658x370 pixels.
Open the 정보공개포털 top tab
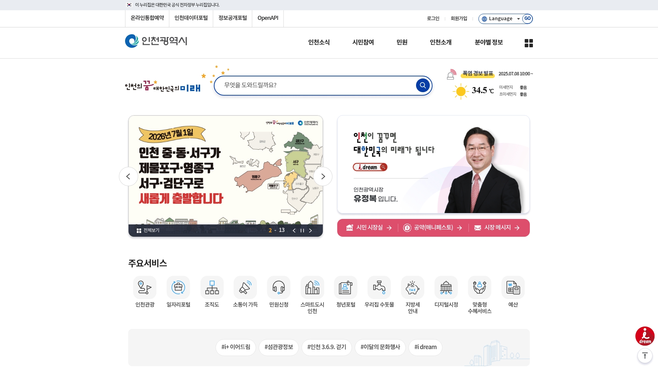coord(232,18)
